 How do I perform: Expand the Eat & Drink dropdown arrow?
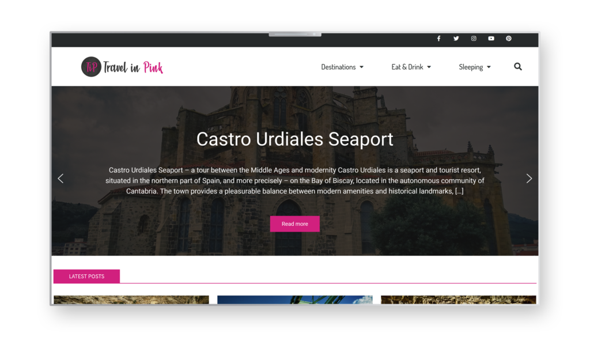(x=429, y=67)
